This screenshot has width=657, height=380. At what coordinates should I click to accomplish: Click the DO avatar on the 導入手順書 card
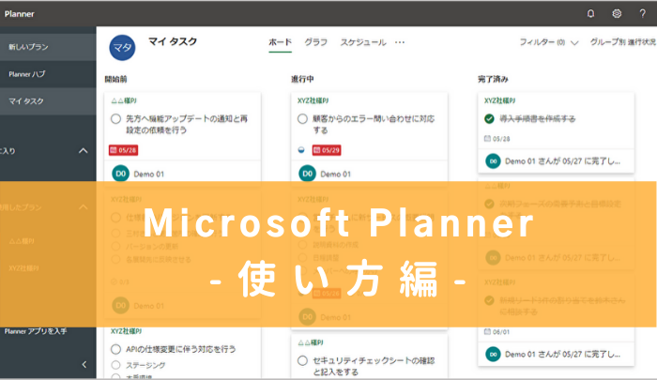click(x=493, y=160)
